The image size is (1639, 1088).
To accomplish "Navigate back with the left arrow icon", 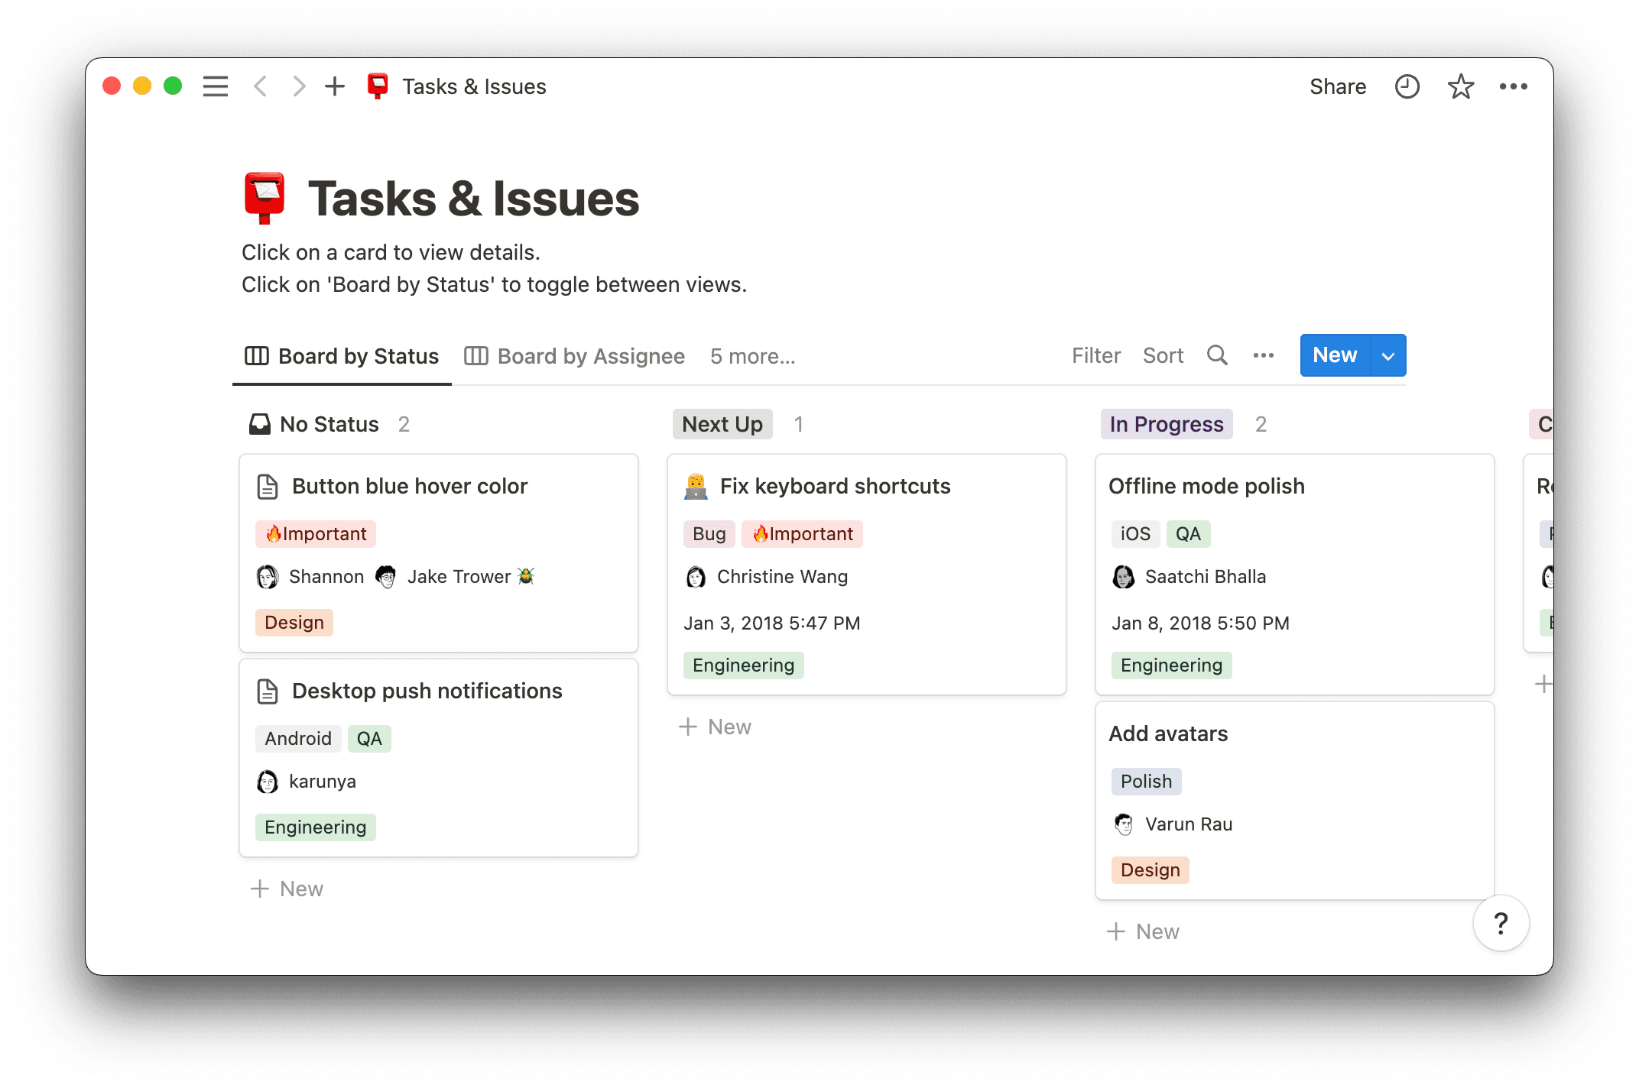I will coord(261,86).
